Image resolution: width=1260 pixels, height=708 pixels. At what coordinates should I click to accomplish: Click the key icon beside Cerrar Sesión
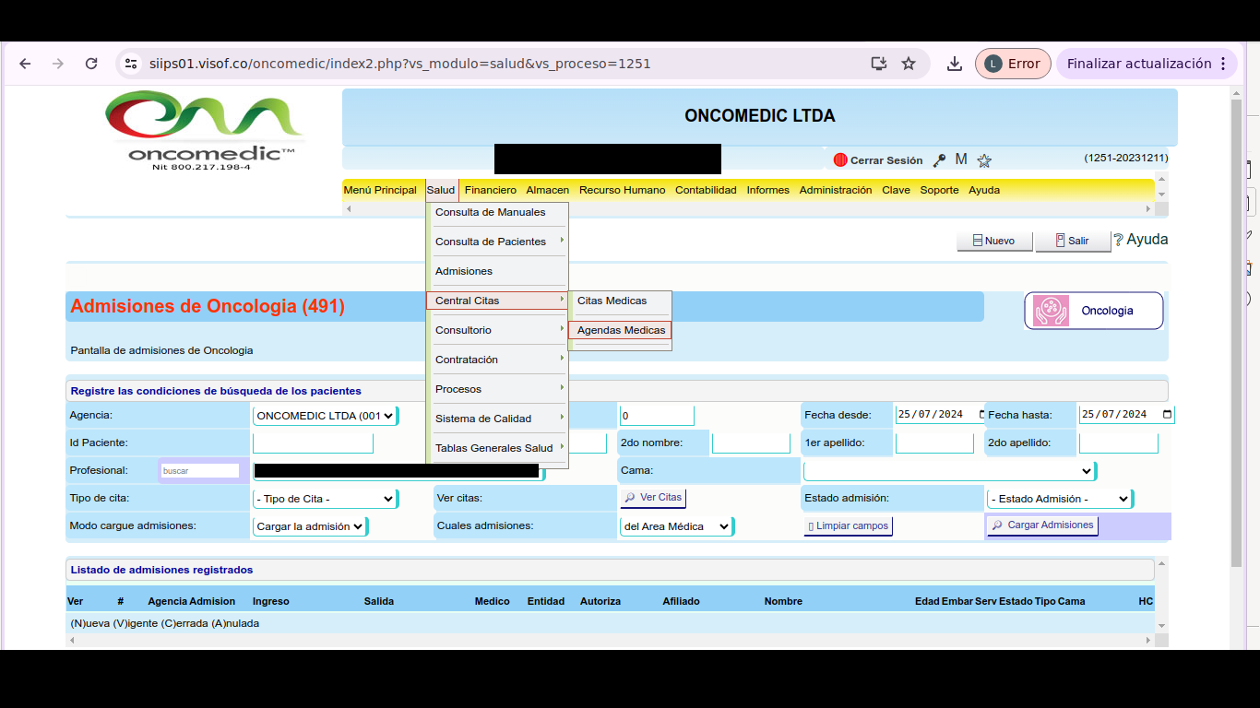point(939,160)
